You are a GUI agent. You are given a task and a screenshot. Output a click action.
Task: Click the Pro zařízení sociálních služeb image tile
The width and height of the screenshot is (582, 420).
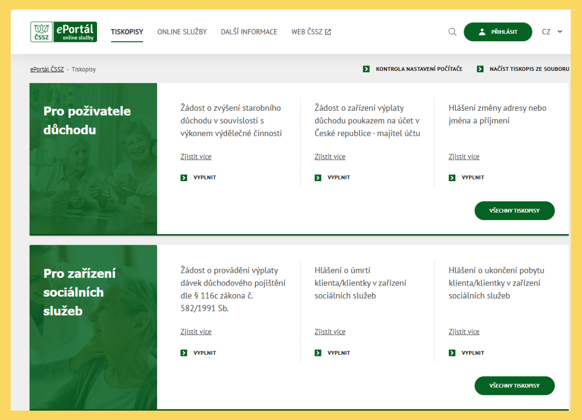[x=93, y=327]
